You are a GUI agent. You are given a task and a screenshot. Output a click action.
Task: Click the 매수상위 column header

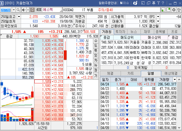[154, 37]
